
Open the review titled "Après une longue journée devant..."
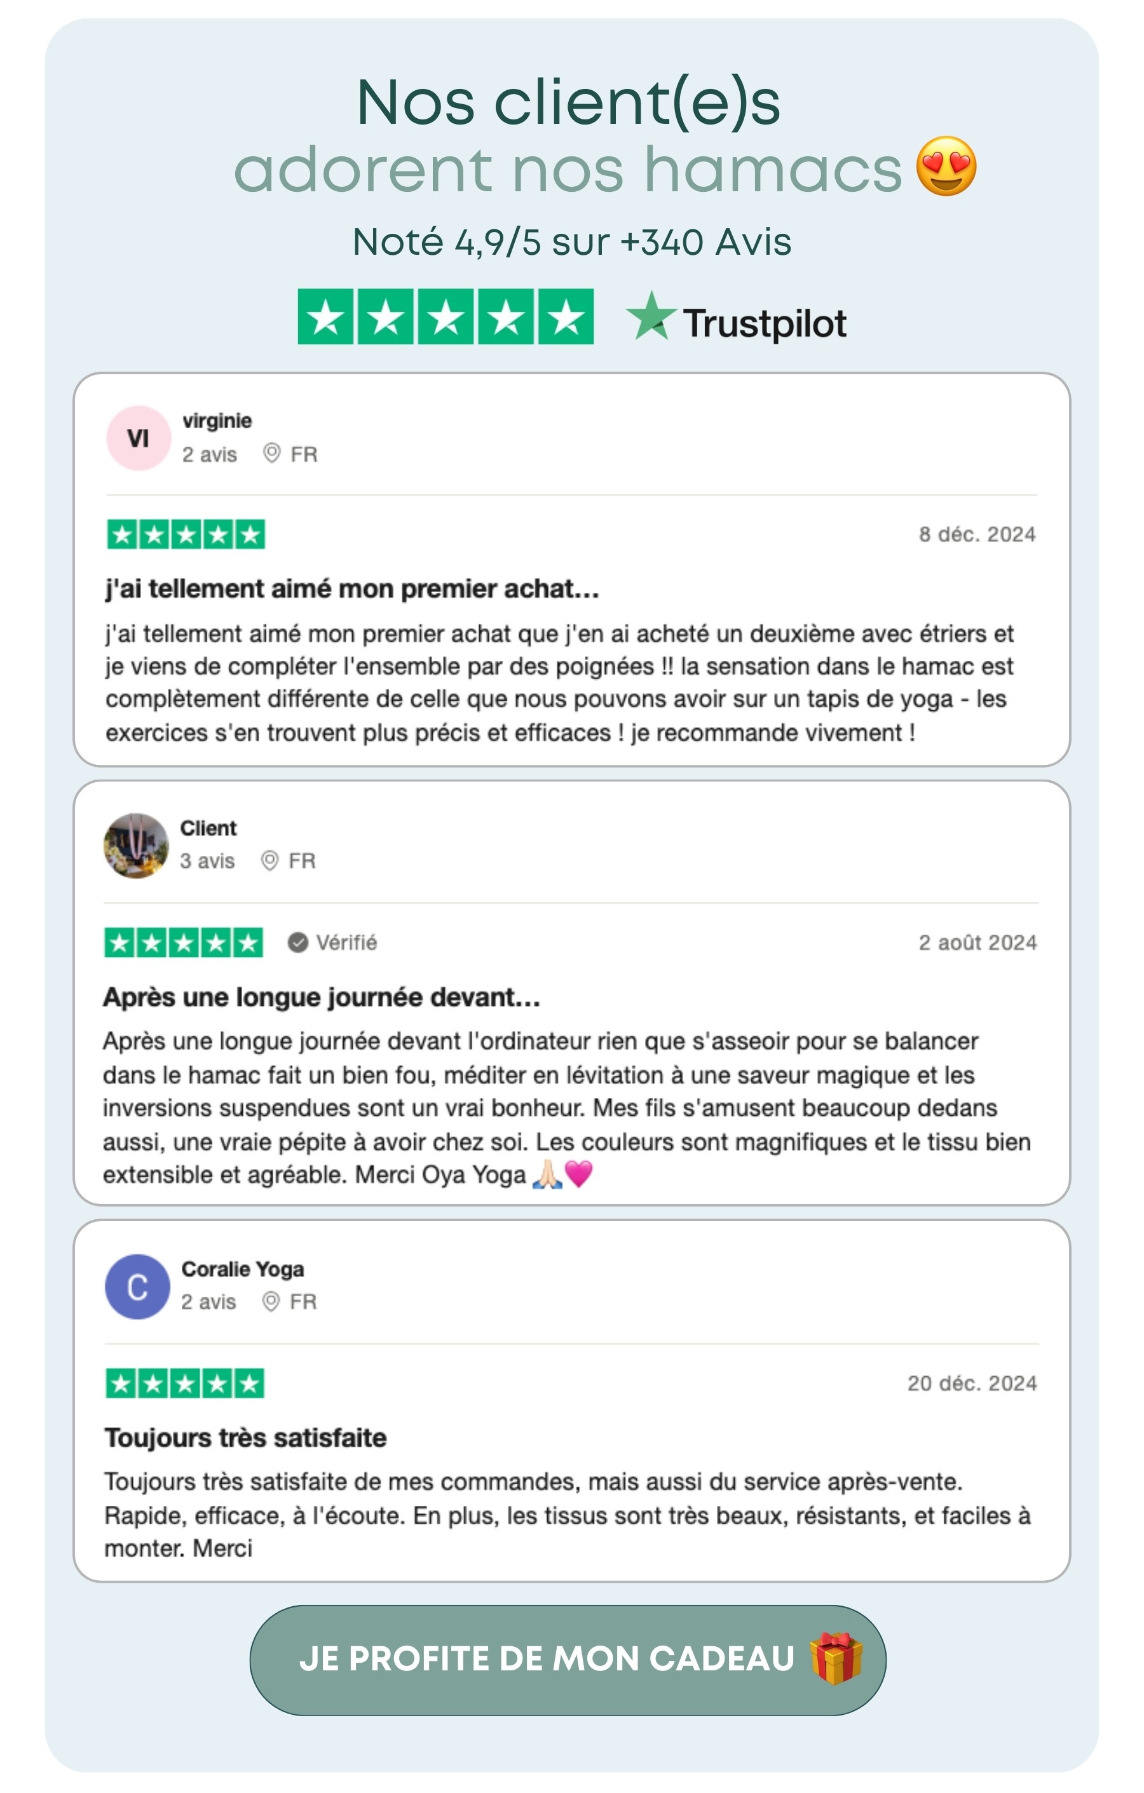tap(321, 997)
